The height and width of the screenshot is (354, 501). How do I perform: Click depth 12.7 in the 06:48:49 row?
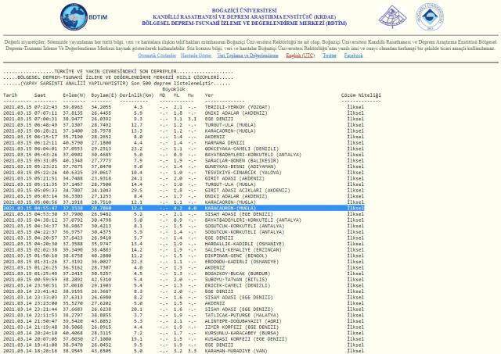pos(137,125)
